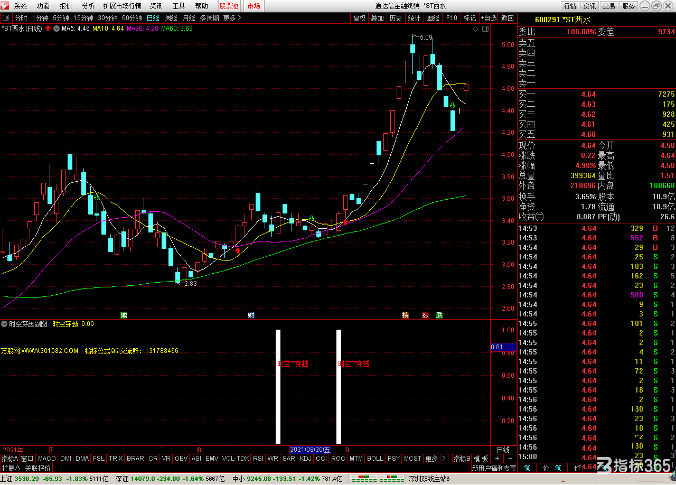Open the 扩展市场行情 menu

[122, 6]
